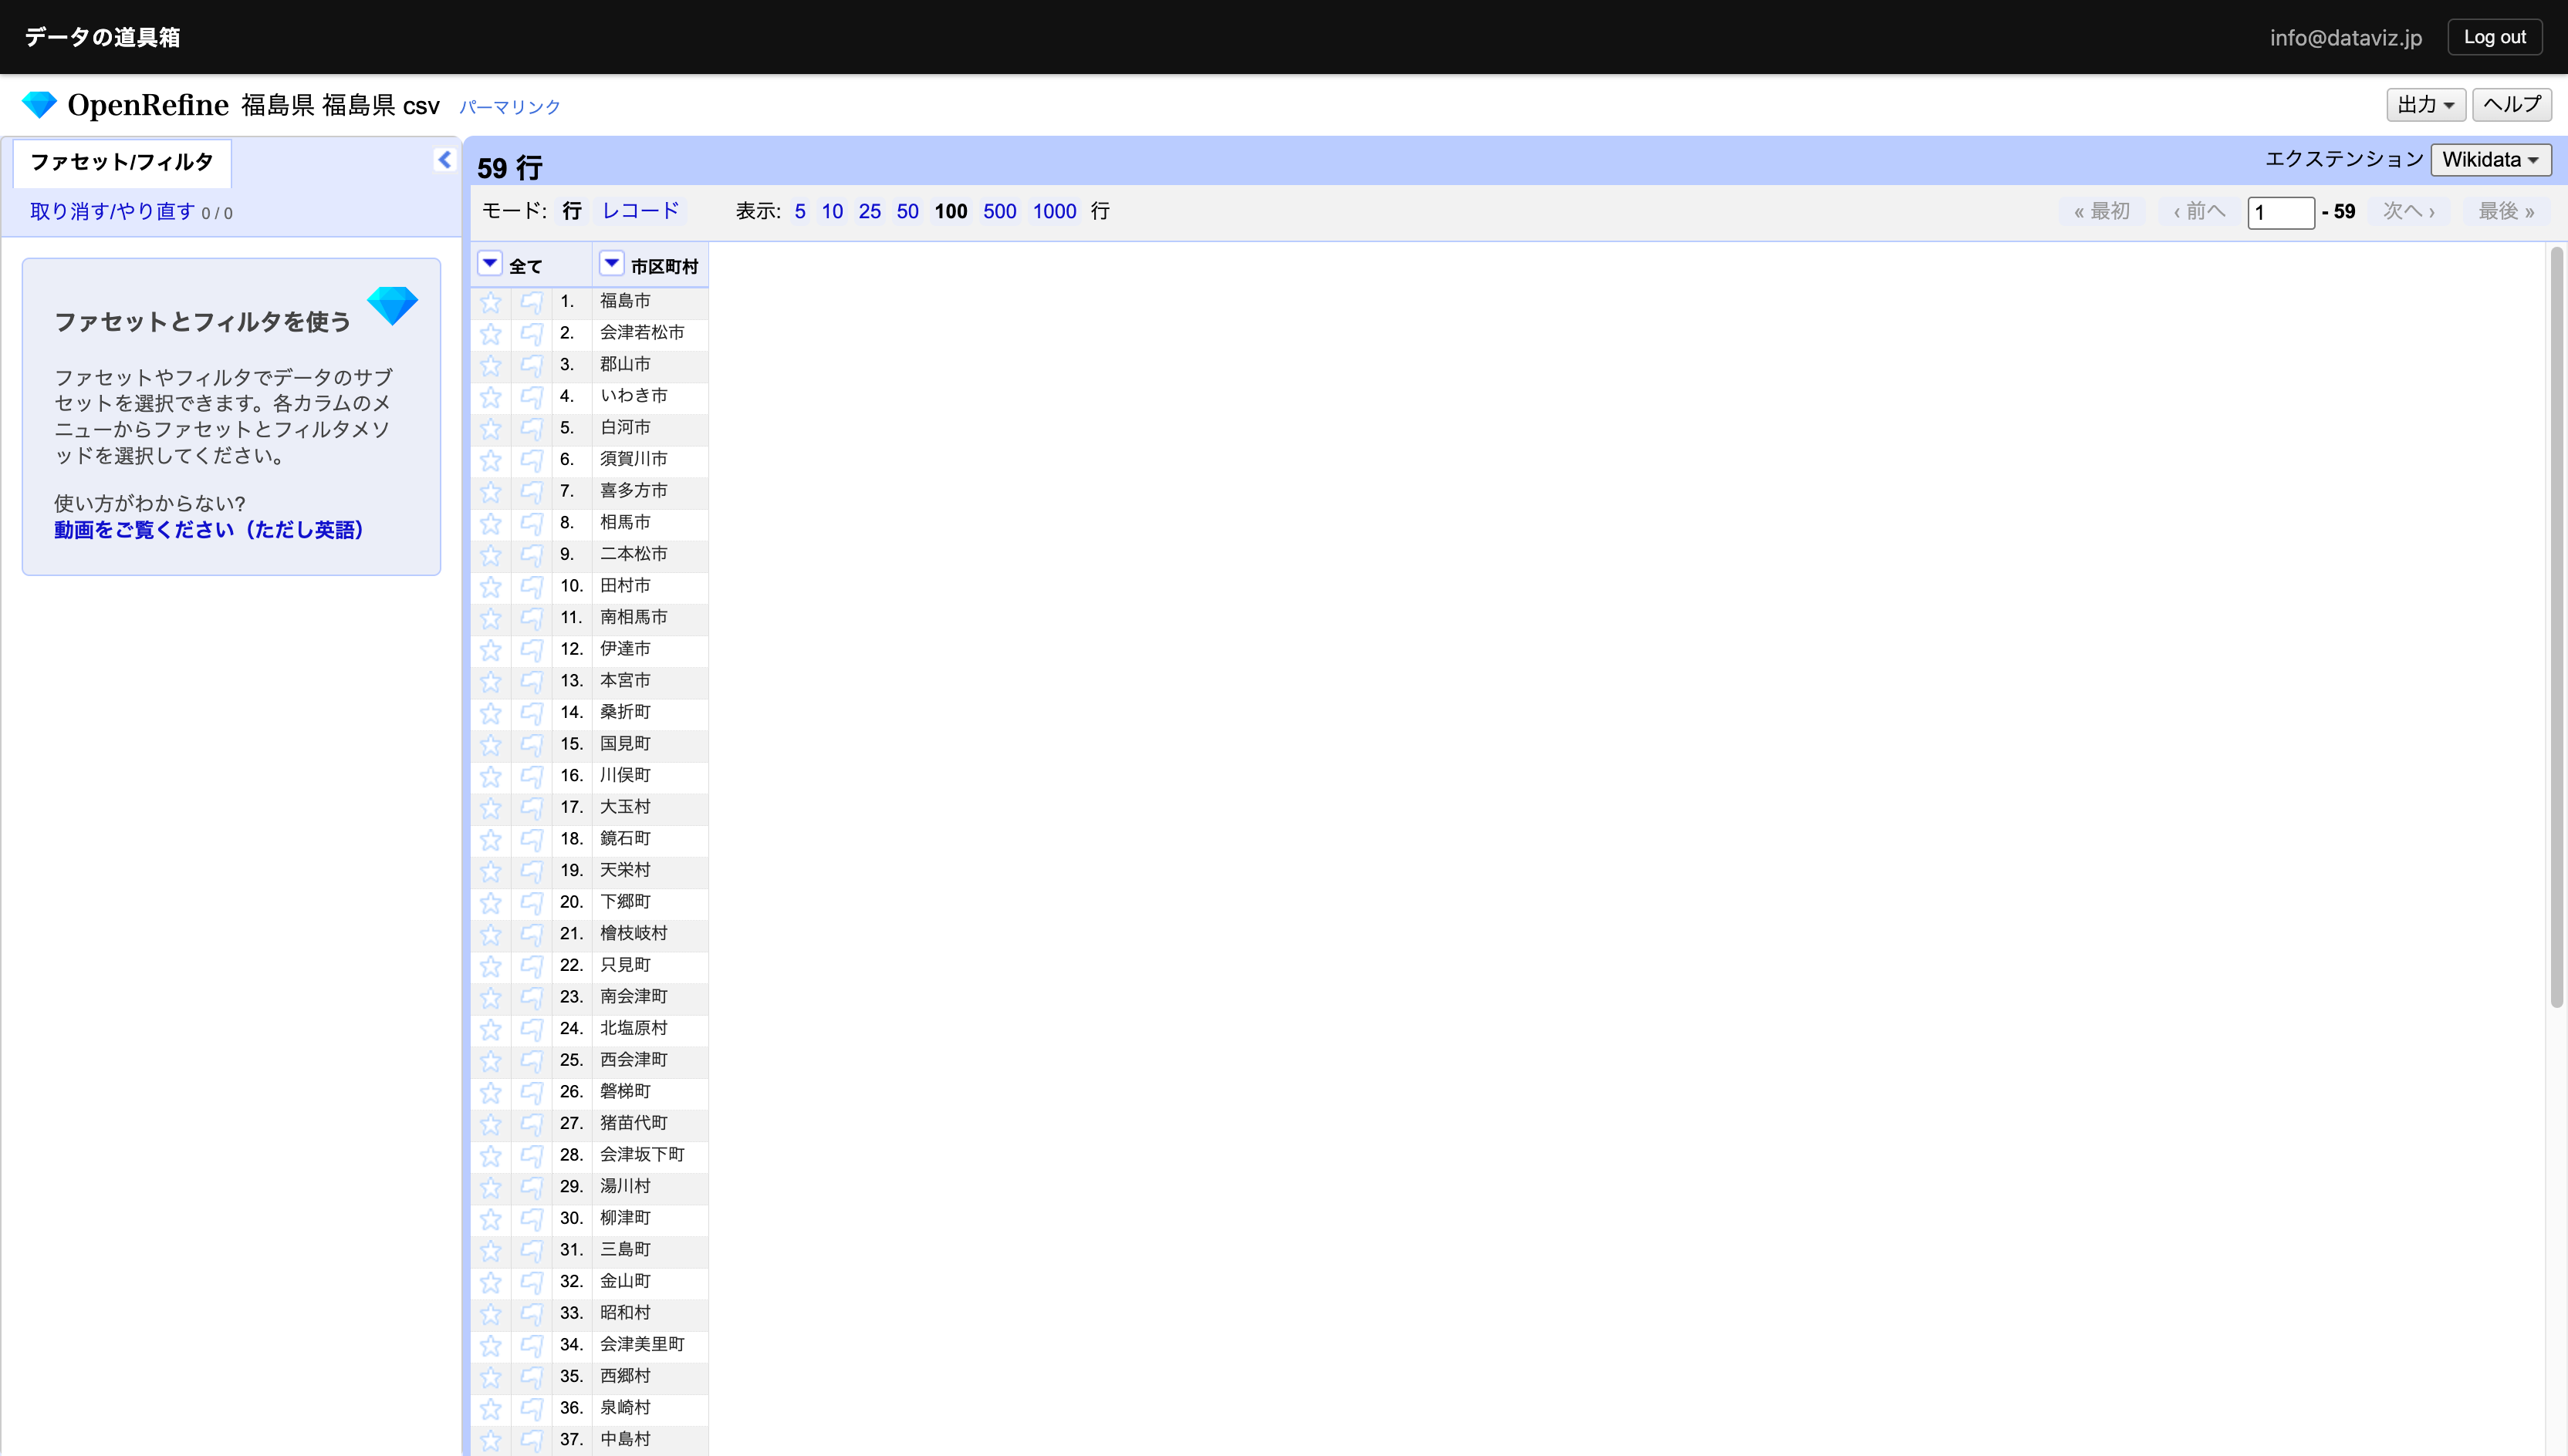2568x1456 pixels.
Task: Expand the Wikidata extension dropdown
Action: tap(2490, 160)
